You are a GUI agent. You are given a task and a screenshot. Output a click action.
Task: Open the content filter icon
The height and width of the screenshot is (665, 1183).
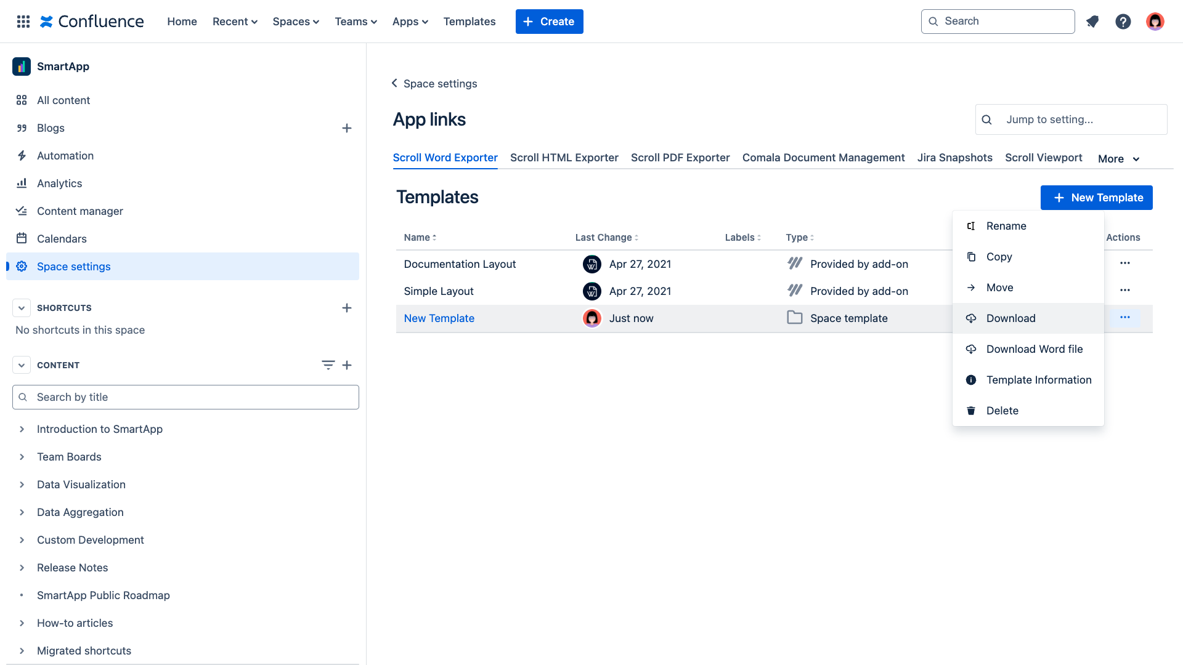pyautogui.click(x=328, y=365)
